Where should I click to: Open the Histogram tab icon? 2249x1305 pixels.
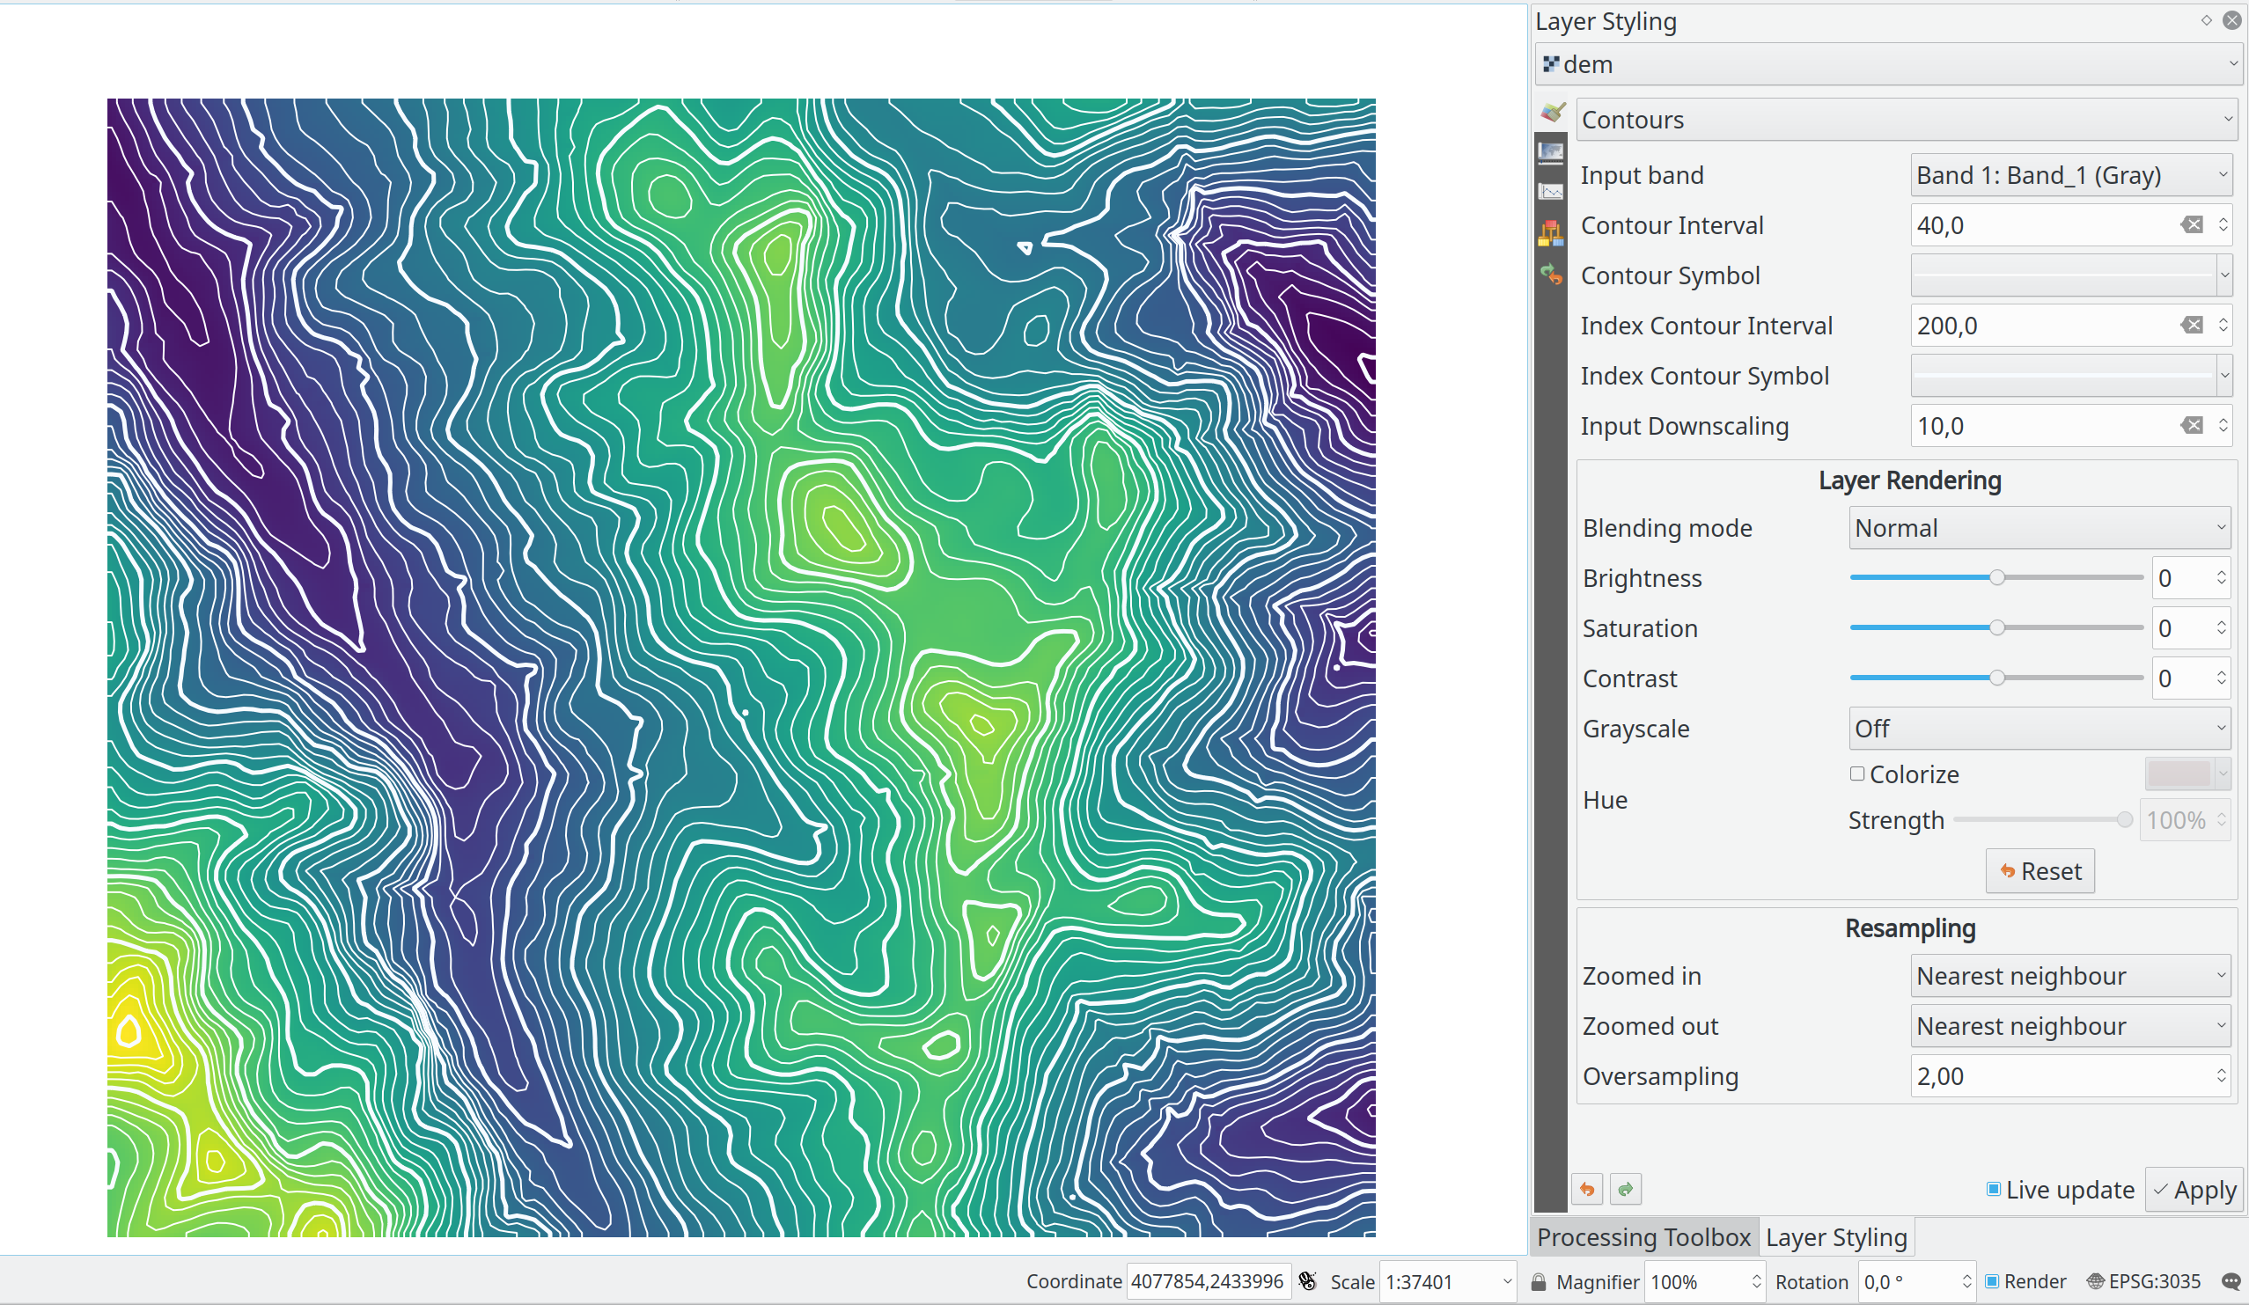point(1551,192)
